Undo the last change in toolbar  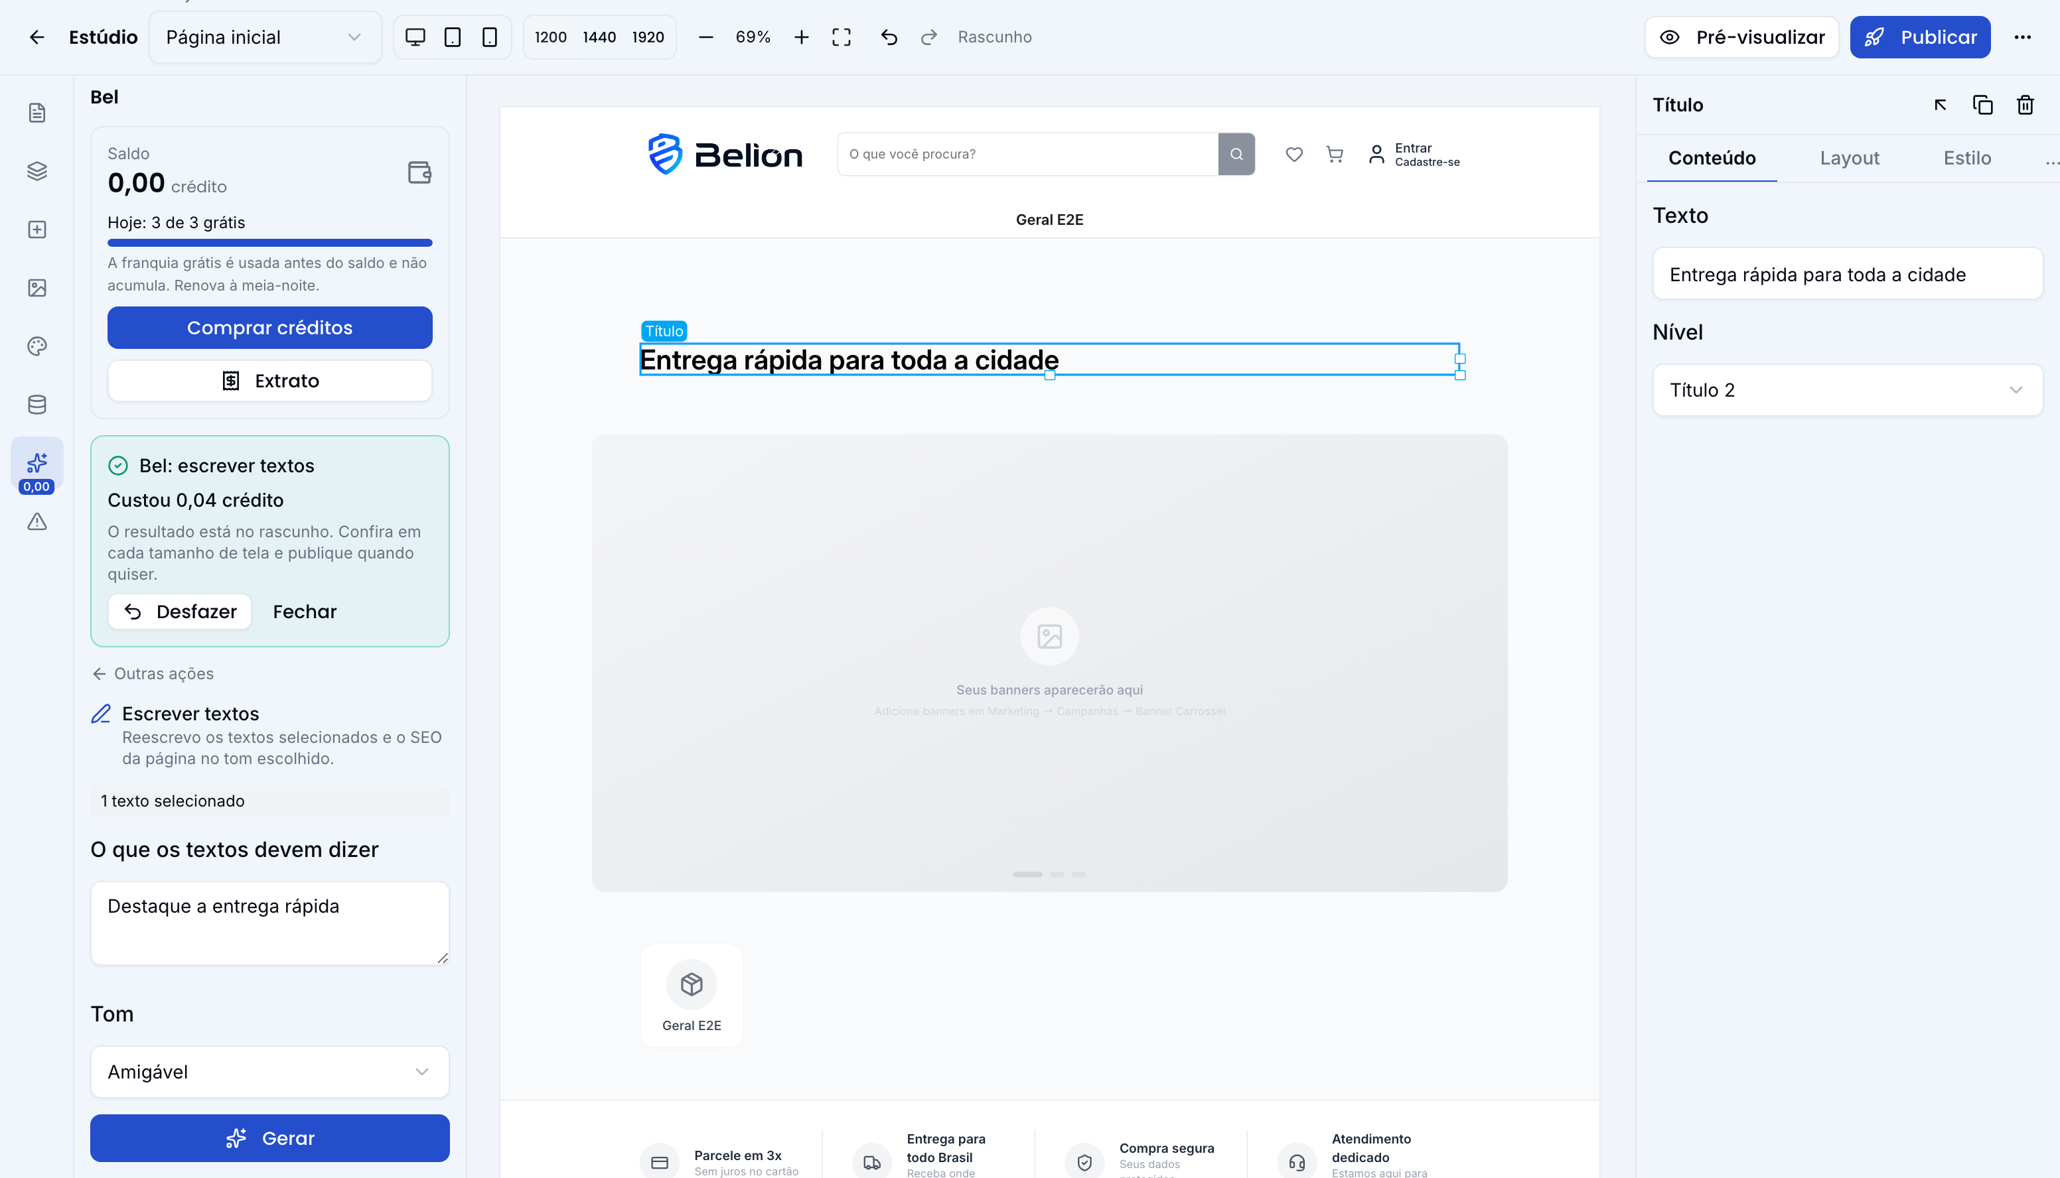(889, 37)
